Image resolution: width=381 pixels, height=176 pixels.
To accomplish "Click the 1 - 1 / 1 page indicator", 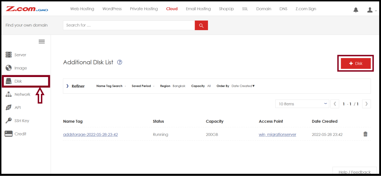I will click(350, 104).
